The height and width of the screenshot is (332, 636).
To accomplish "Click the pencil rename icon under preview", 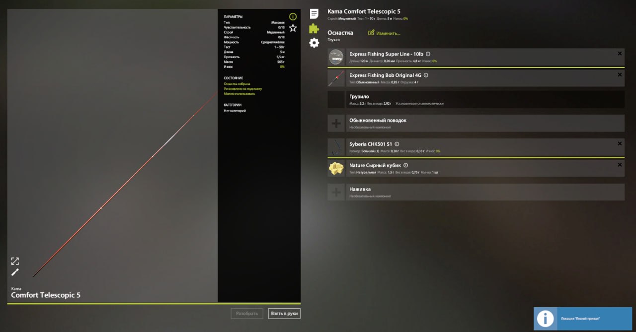I will [x=15, y=272].
